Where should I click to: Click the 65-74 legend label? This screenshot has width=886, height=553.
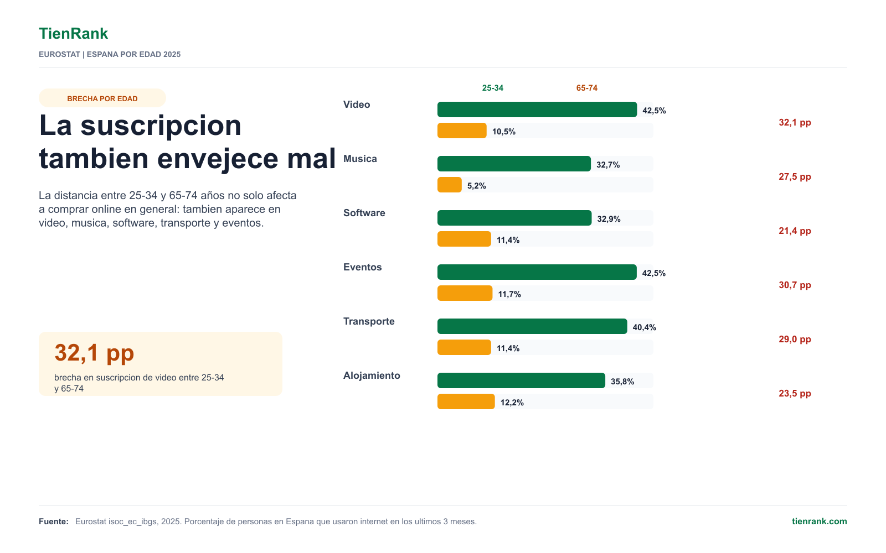(x=587, y=88)
